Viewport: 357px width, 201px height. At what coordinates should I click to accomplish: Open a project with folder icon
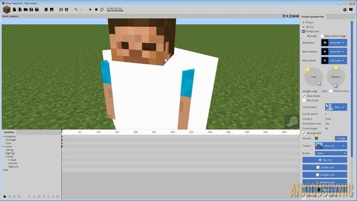point(26,9)
